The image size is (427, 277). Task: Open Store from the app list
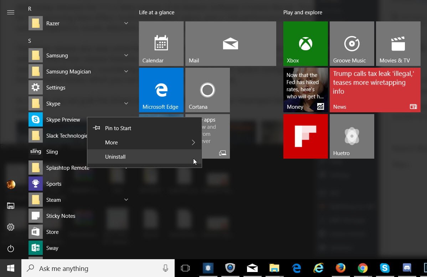pos(79,232)
